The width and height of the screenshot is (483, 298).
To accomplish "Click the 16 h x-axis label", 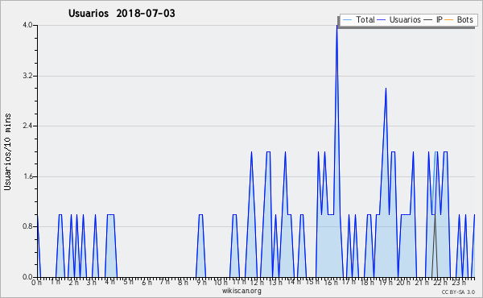I will tap(331, 282).
